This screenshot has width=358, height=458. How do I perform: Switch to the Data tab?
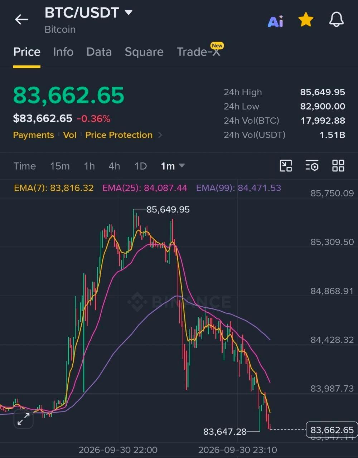point(99,52)
